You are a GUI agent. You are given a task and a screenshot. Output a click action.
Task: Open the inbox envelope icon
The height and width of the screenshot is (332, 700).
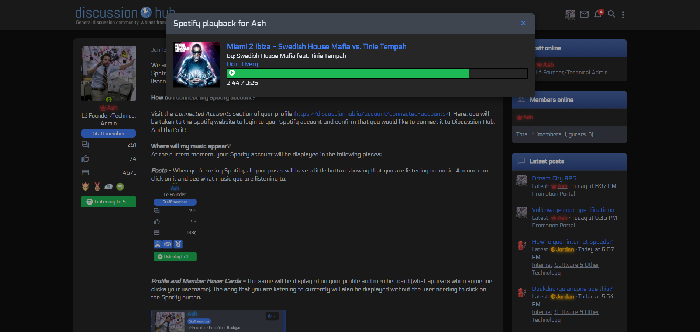584,14
